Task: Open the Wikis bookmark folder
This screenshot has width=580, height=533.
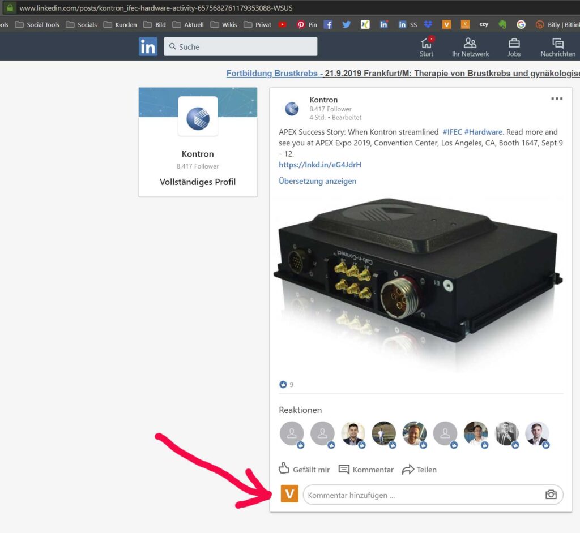Action: click(x=223, y=24)
